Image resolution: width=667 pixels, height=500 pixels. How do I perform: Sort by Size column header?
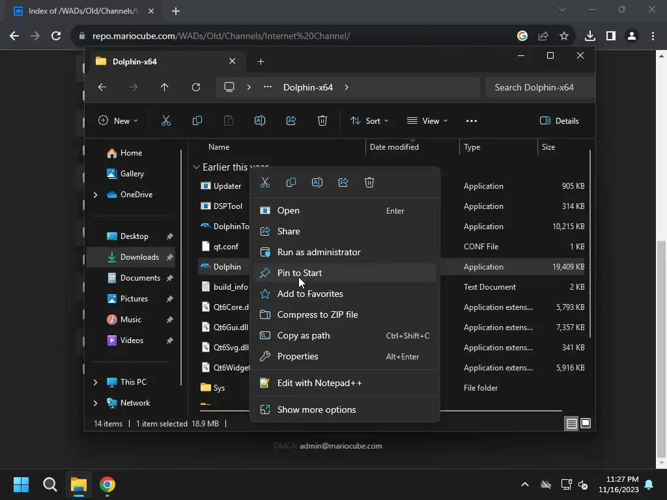(562, 147)
